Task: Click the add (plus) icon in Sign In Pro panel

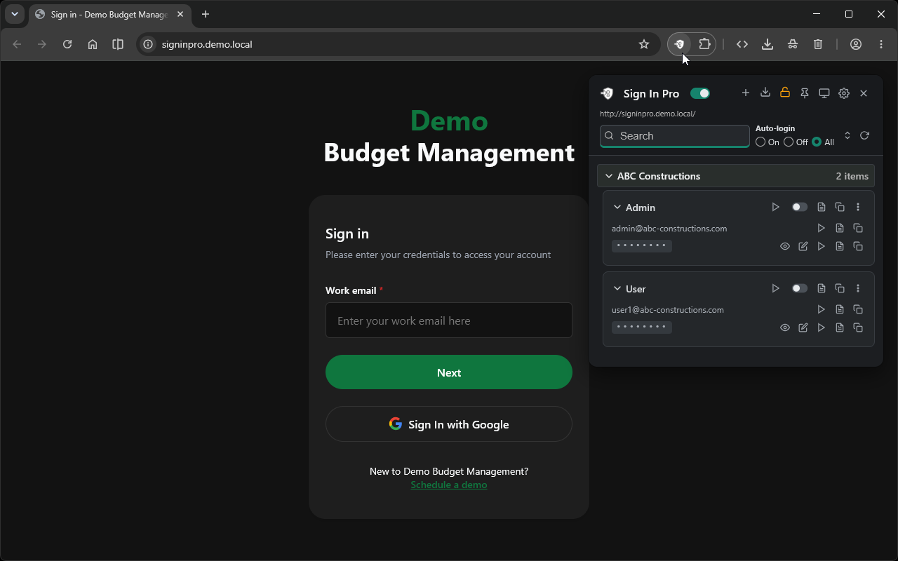Action: tap(746, 93)
